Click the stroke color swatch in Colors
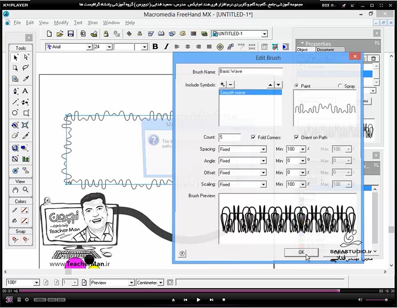 (24, 210)
